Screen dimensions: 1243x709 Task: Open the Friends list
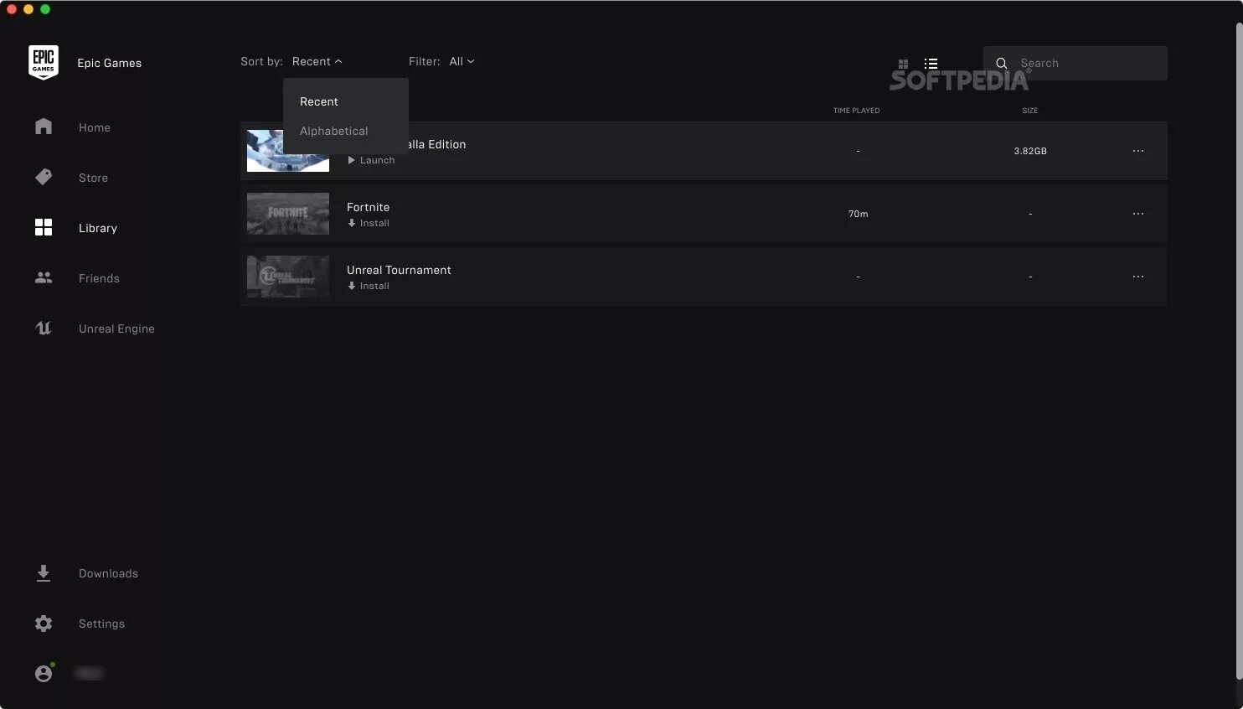coord(99,278)
